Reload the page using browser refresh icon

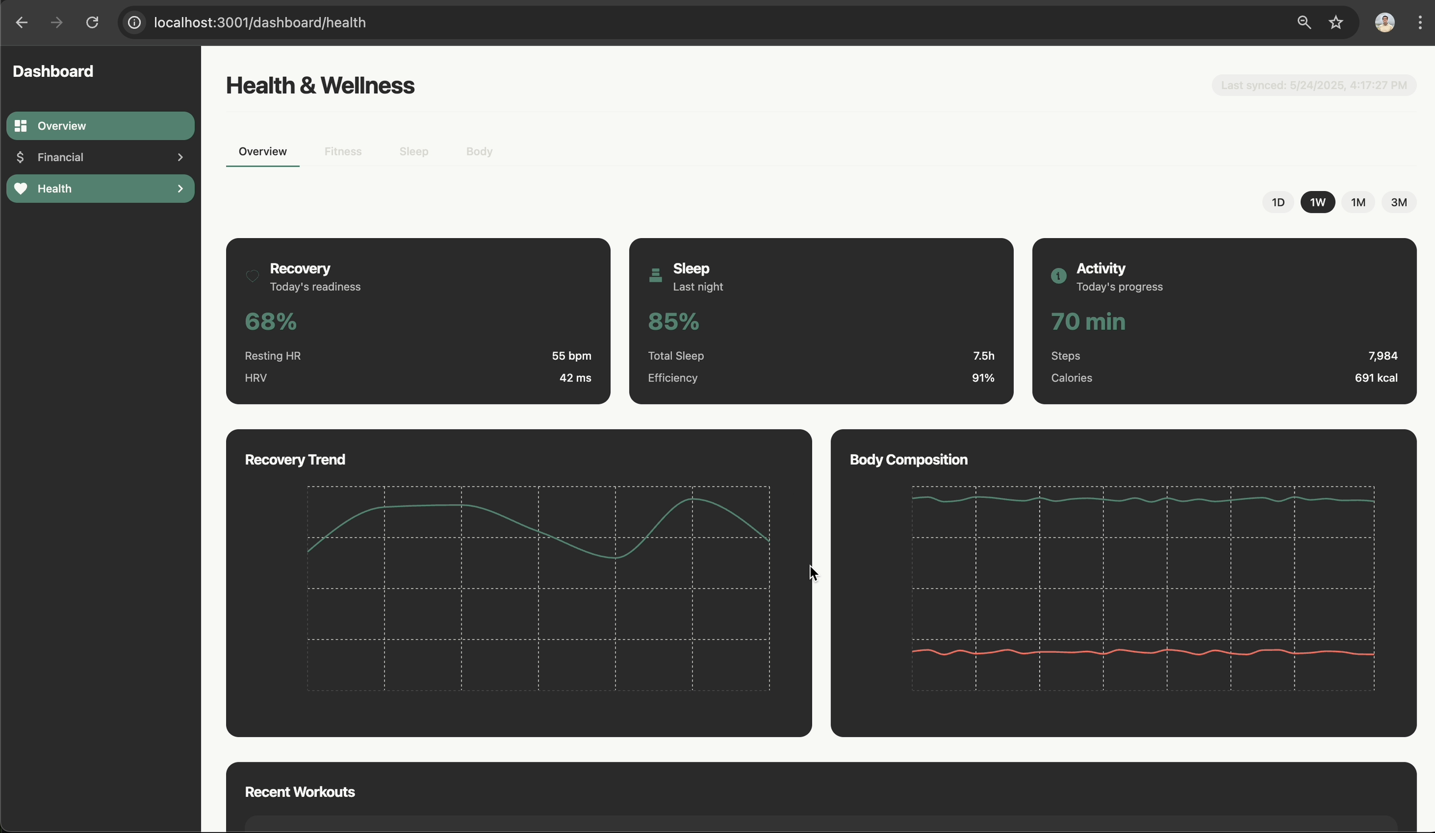pyautogui.click(x=92, y=22)
